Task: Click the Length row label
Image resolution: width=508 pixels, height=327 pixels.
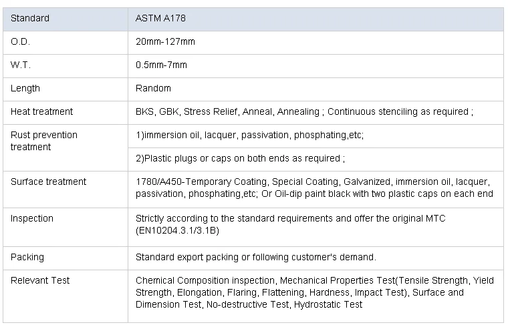Action: coord(25,89)
